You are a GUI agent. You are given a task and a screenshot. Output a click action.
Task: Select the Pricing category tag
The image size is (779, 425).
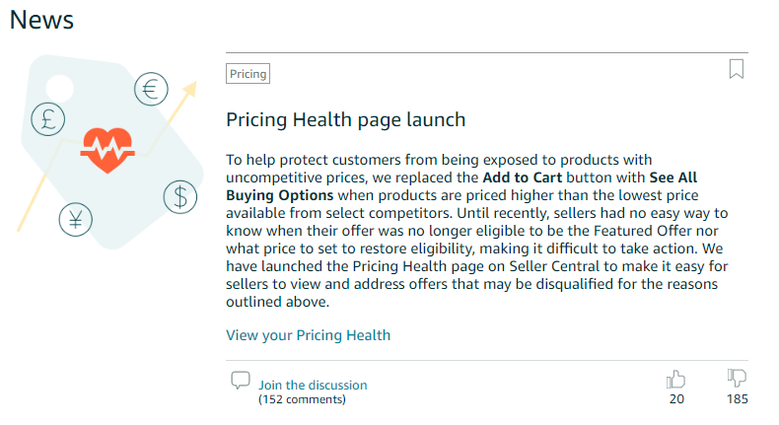click(248, 74)
